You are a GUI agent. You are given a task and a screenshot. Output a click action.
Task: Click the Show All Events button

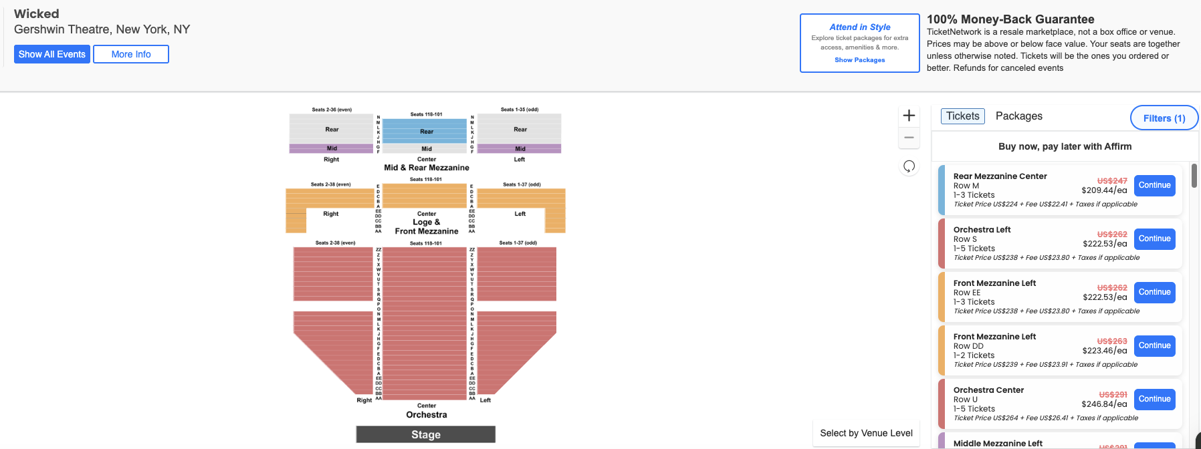pyautogui.click(x=51, y=53)
